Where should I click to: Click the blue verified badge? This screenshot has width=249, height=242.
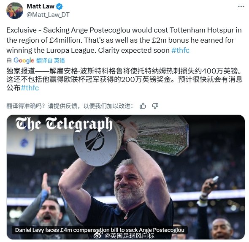pos(59,6)
